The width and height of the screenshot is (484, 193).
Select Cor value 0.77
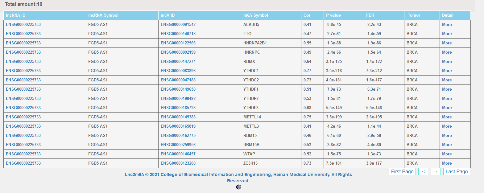coord(312,71)
